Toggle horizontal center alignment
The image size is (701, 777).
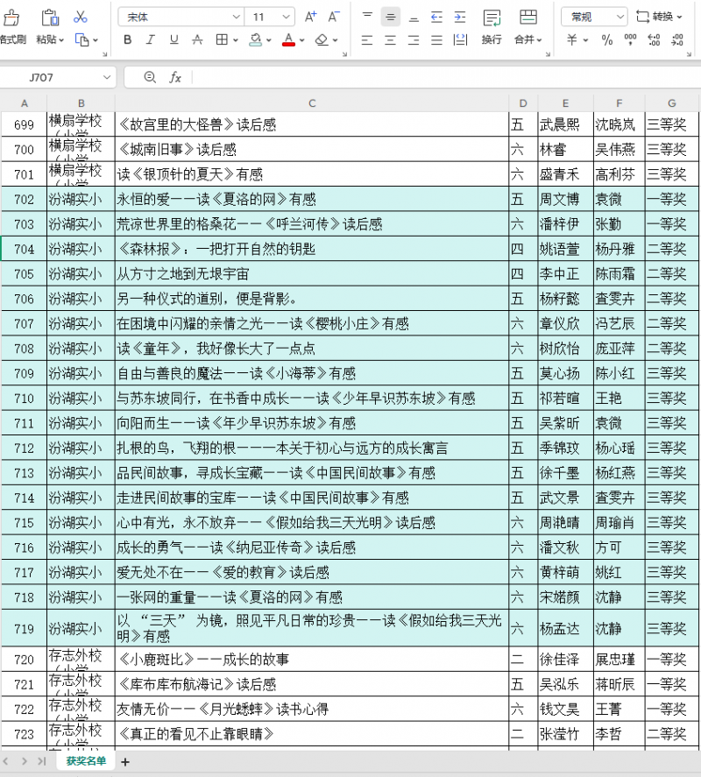coord(391,39)
